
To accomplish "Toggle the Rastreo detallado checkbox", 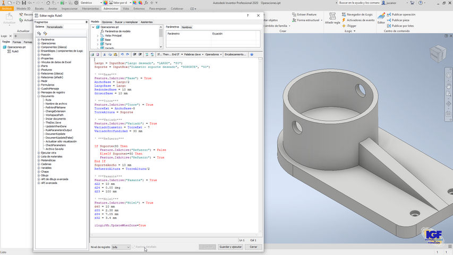I will [133, 247].
